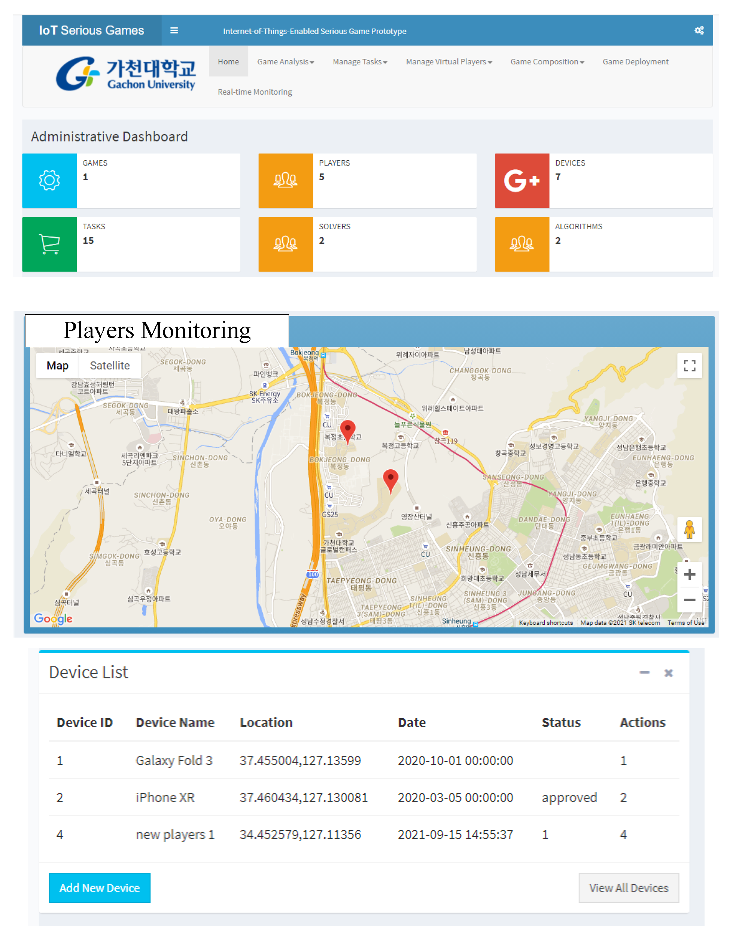This screenshot has width=733, height=941.
Task: Open the settings gears icon in header
Action: (x=699, y=31)
